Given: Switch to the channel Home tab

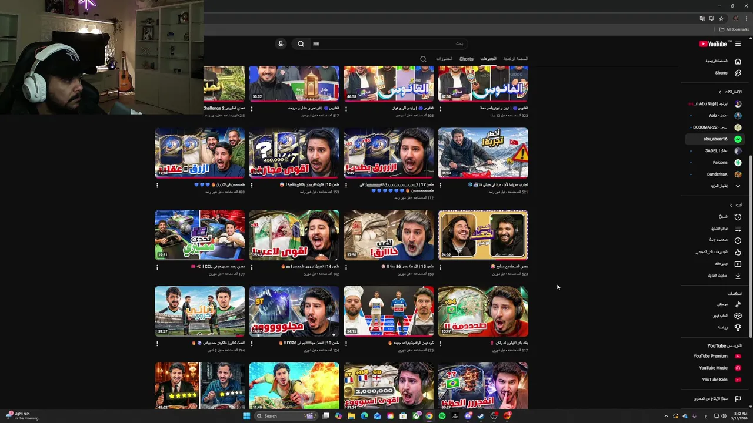Looking at the screenshot, I should pyautogui.click(x=515, y=59).
